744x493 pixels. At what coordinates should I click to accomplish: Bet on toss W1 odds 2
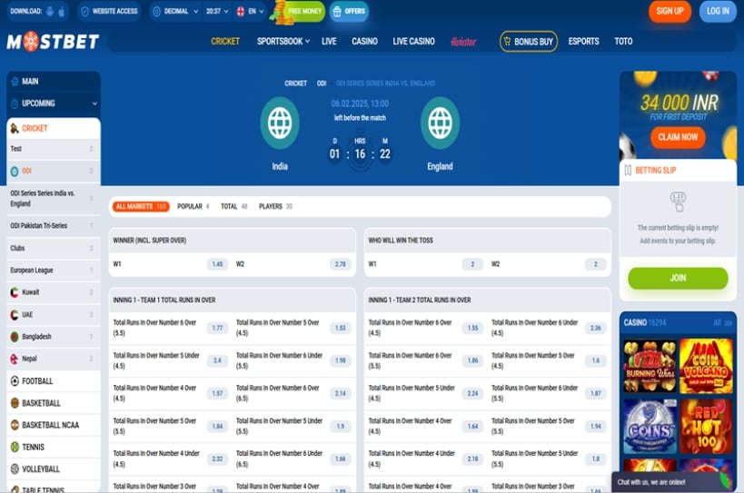472,264
